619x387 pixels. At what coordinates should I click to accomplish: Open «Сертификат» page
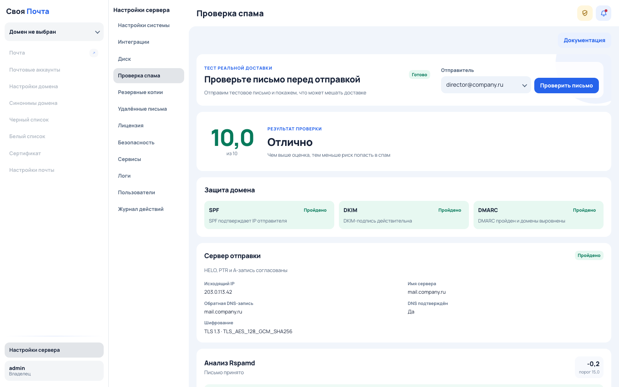coord(54,153)
